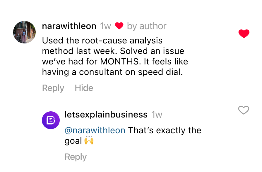Screen dimensions: 262x172
Task: Click the word "goal" in the reply
Action: click(73, 141)
